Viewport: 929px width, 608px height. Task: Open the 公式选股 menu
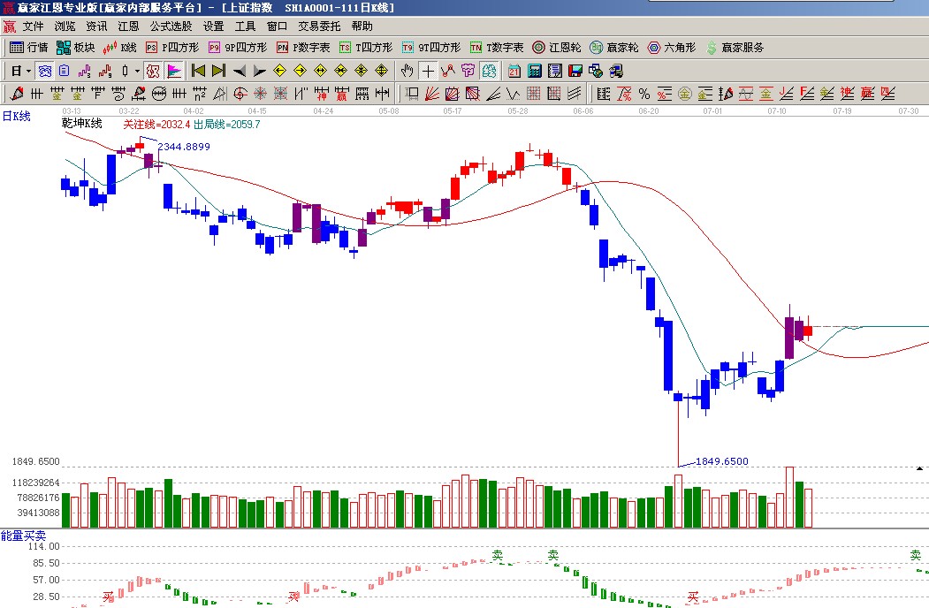[171, 27]
